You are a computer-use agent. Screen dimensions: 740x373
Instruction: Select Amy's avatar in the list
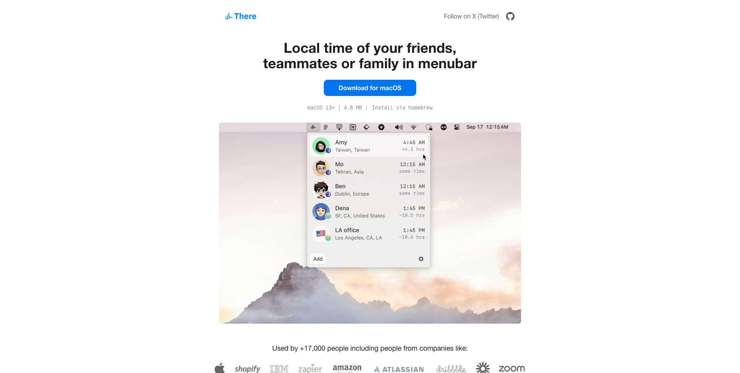point(321,146)
